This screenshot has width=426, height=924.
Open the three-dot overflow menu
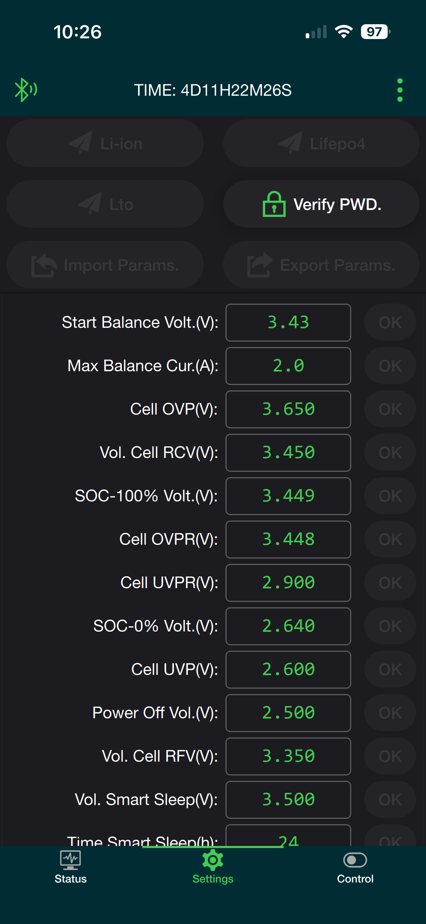coord(400,90)
